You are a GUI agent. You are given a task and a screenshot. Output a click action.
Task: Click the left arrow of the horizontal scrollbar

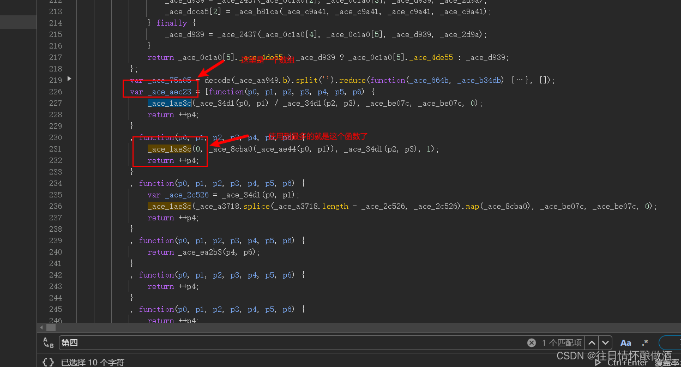point(41,328)
